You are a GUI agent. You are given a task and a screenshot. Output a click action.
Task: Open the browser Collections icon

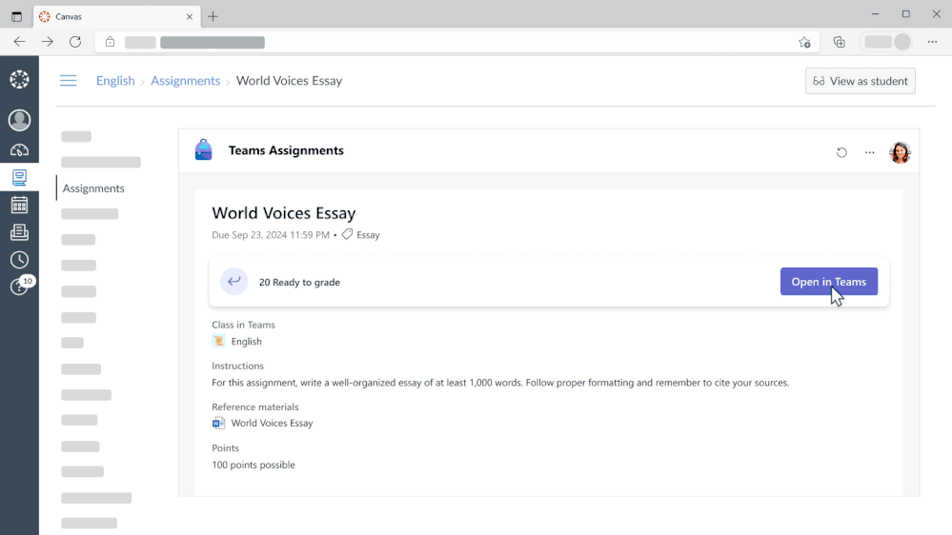click(x=839, y=42)
